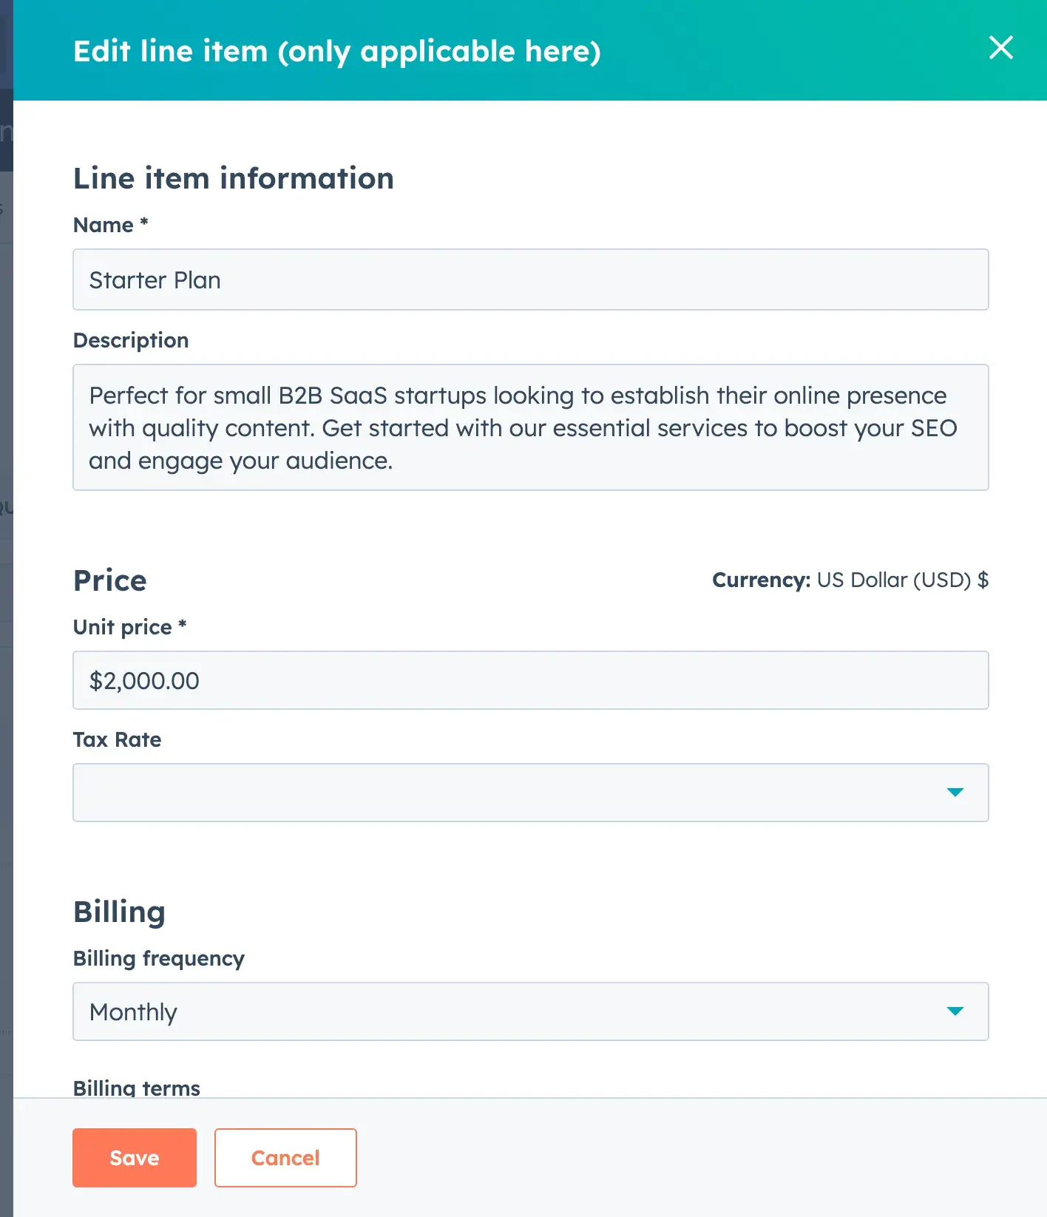Click the Unit price label
The image size is (1047, 1217).
click(x=123, y=628)
